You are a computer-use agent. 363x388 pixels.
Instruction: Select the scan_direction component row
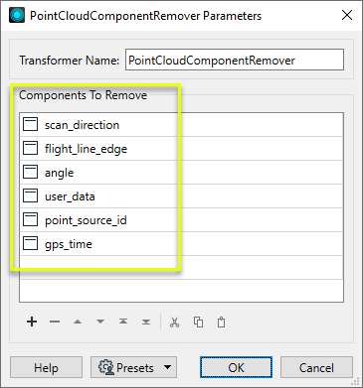click(181, 125)
